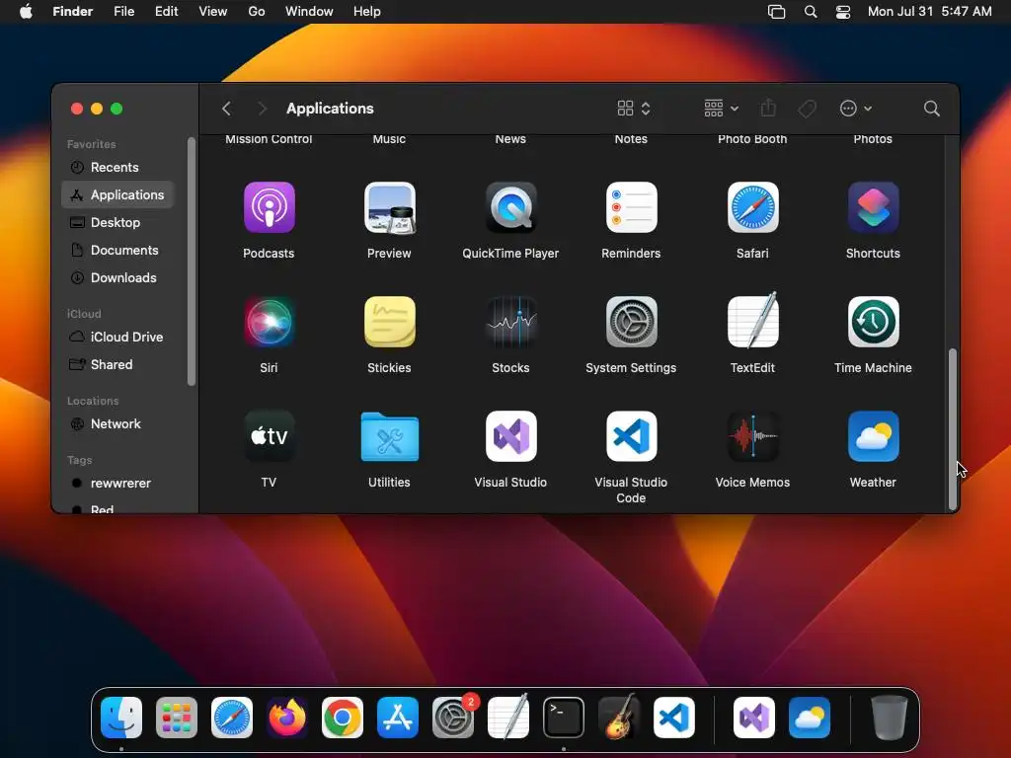Click the Reminders app icon
Image resolution: width=1011 pixels, height=758 pixels.
coord(631,207)
